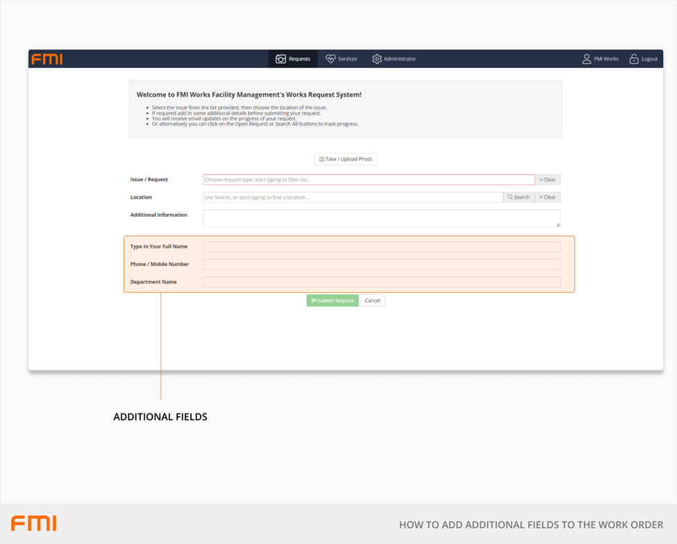Viewport: 677px width, 544px height.
Task: Click into the Additional Information text area
Action: (381, 218)
